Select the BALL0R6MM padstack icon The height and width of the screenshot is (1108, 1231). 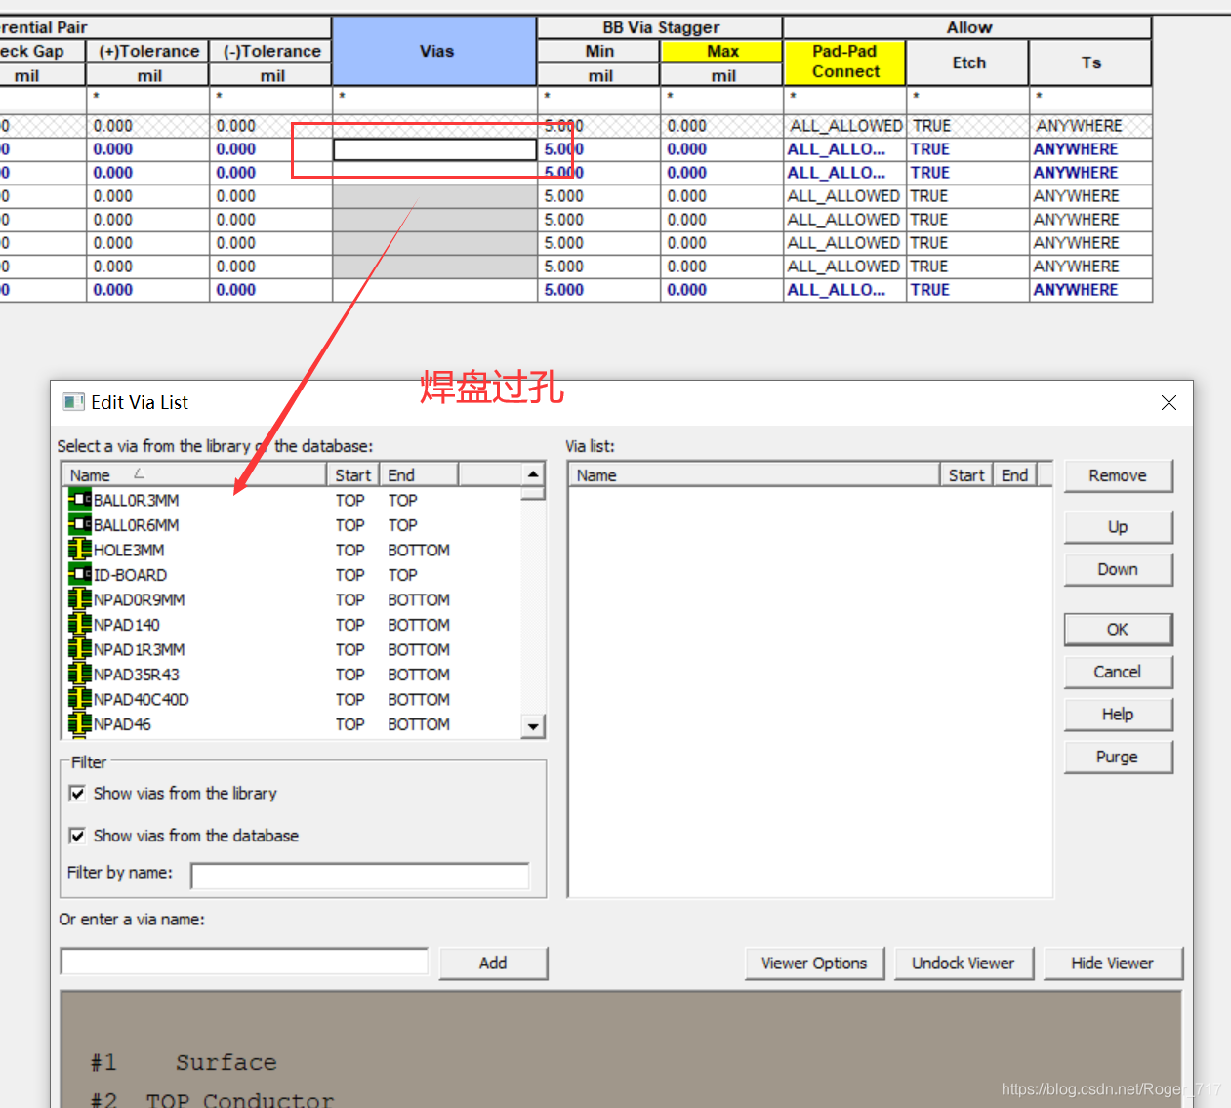pos(79,525)
